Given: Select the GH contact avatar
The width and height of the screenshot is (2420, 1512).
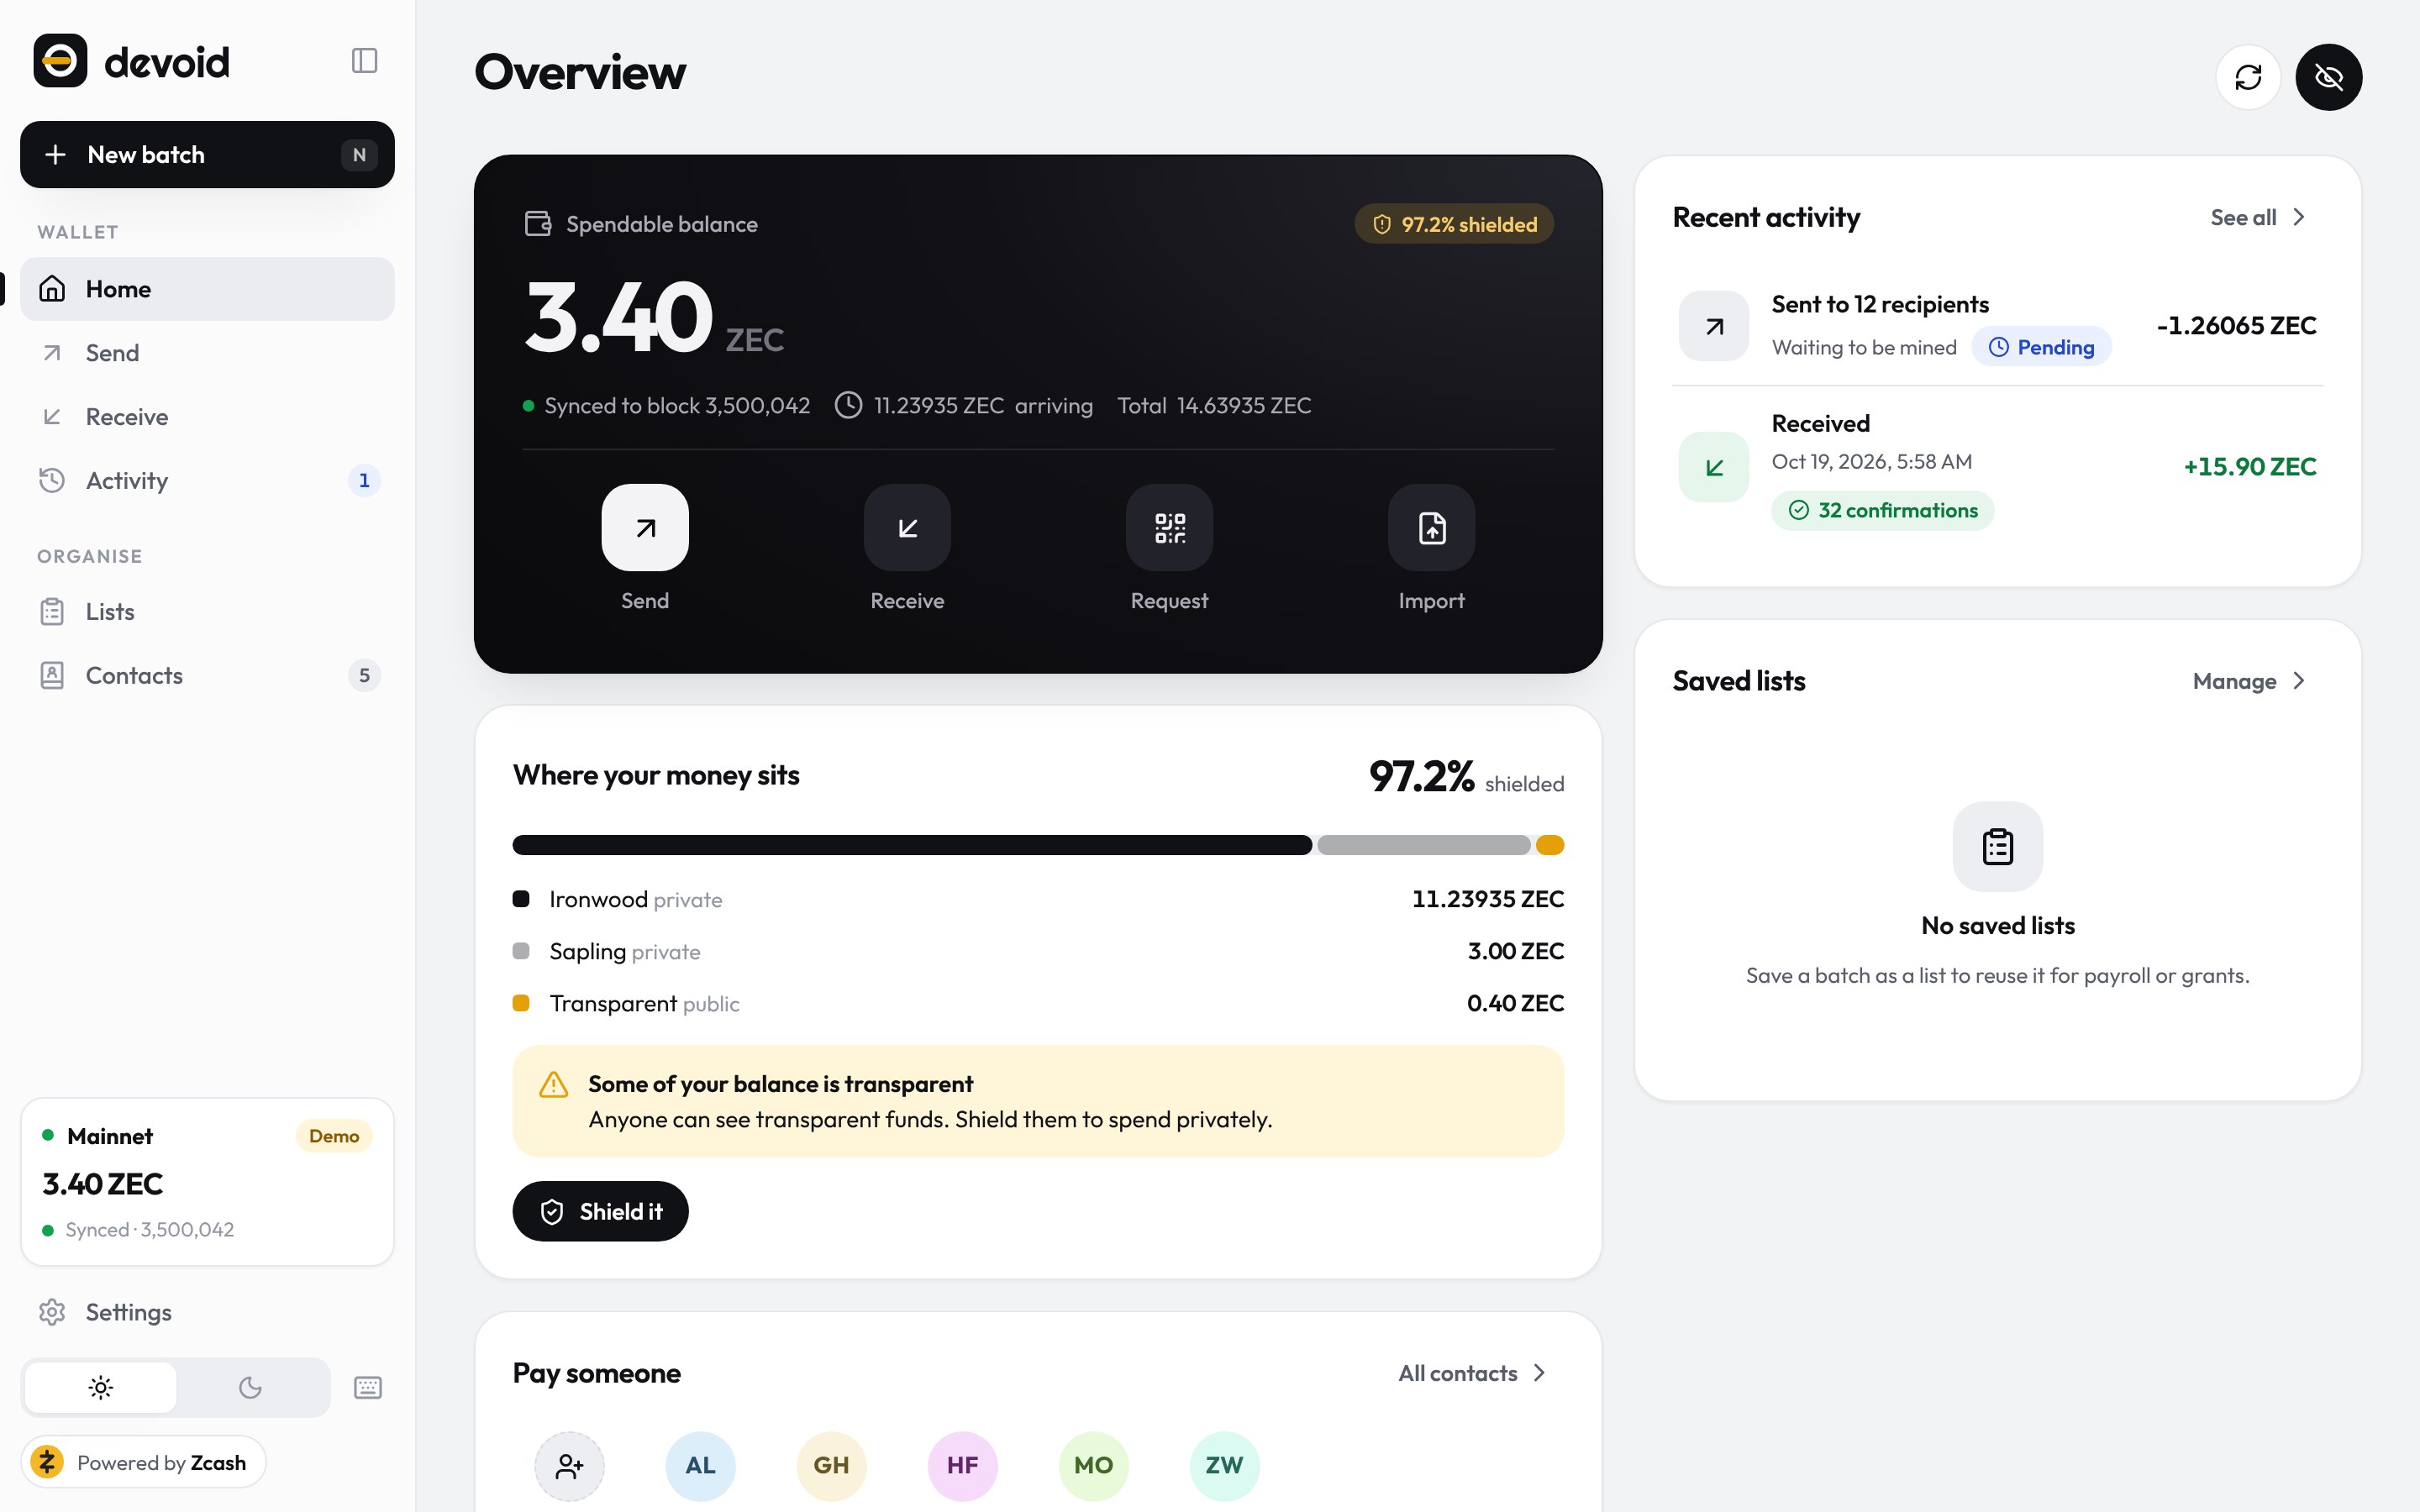Looking at the screenshot, I should point(831,1467).
